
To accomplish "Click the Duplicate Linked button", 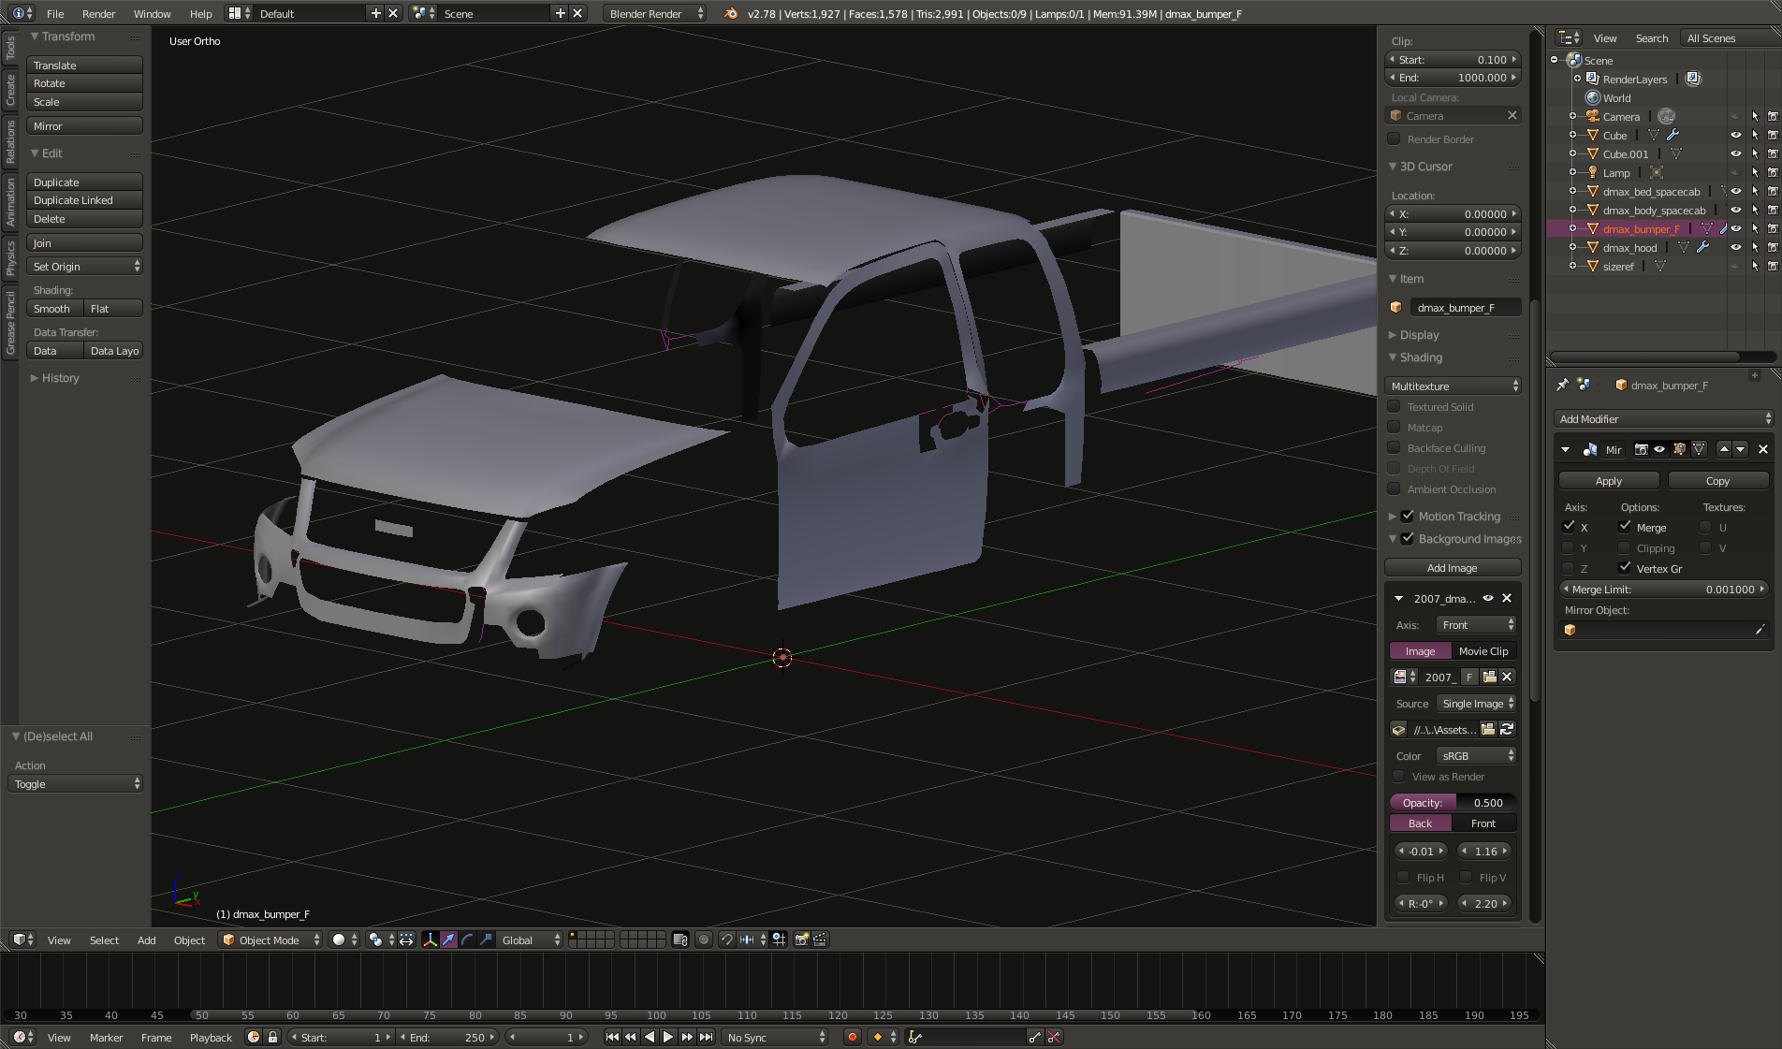I will pyautogui.click(x=85, y=199).
